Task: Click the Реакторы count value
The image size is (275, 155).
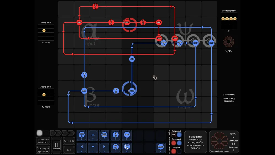Action: pos(233,150)
